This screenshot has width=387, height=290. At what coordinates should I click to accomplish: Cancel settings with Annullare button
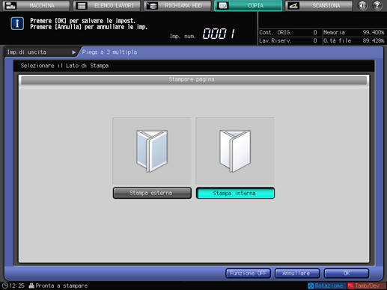tap(297, 274)
